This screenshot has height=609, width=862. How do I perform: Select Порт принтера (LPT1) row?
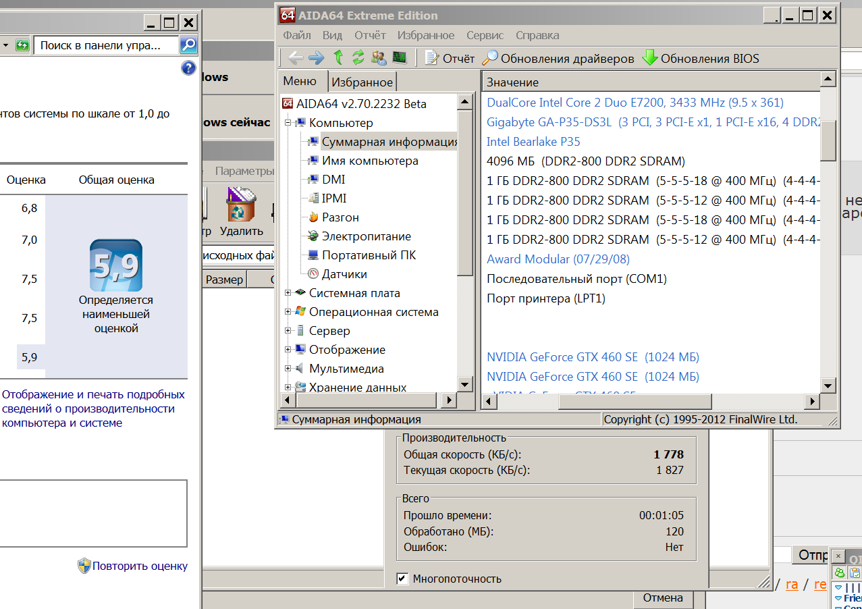546,298
